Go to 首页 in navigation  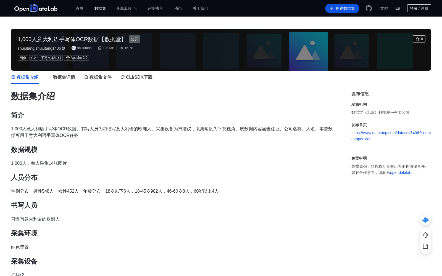pos(80,8)
